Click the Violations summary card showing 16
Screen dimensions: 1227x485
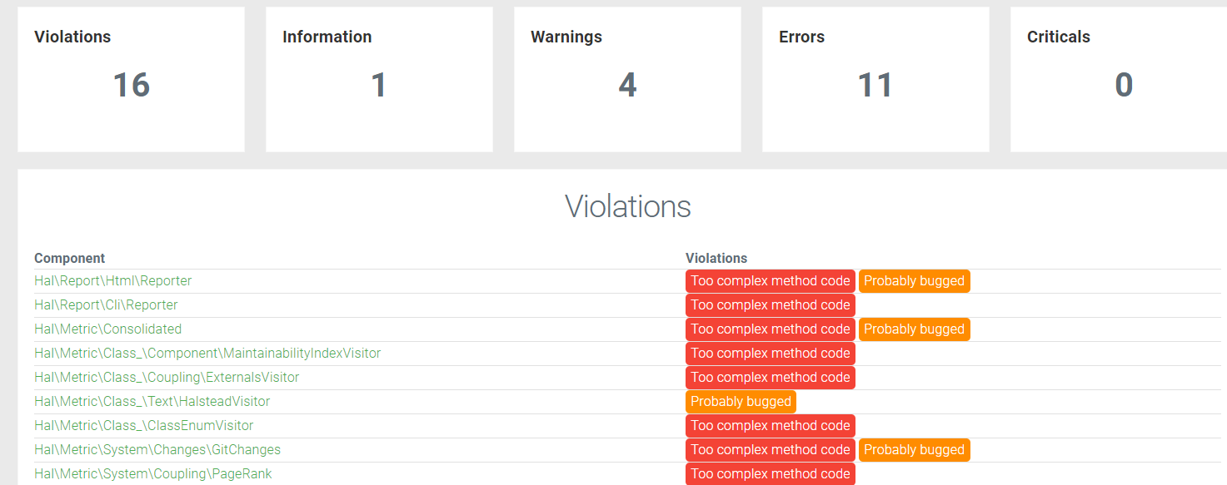click(131, 80)
